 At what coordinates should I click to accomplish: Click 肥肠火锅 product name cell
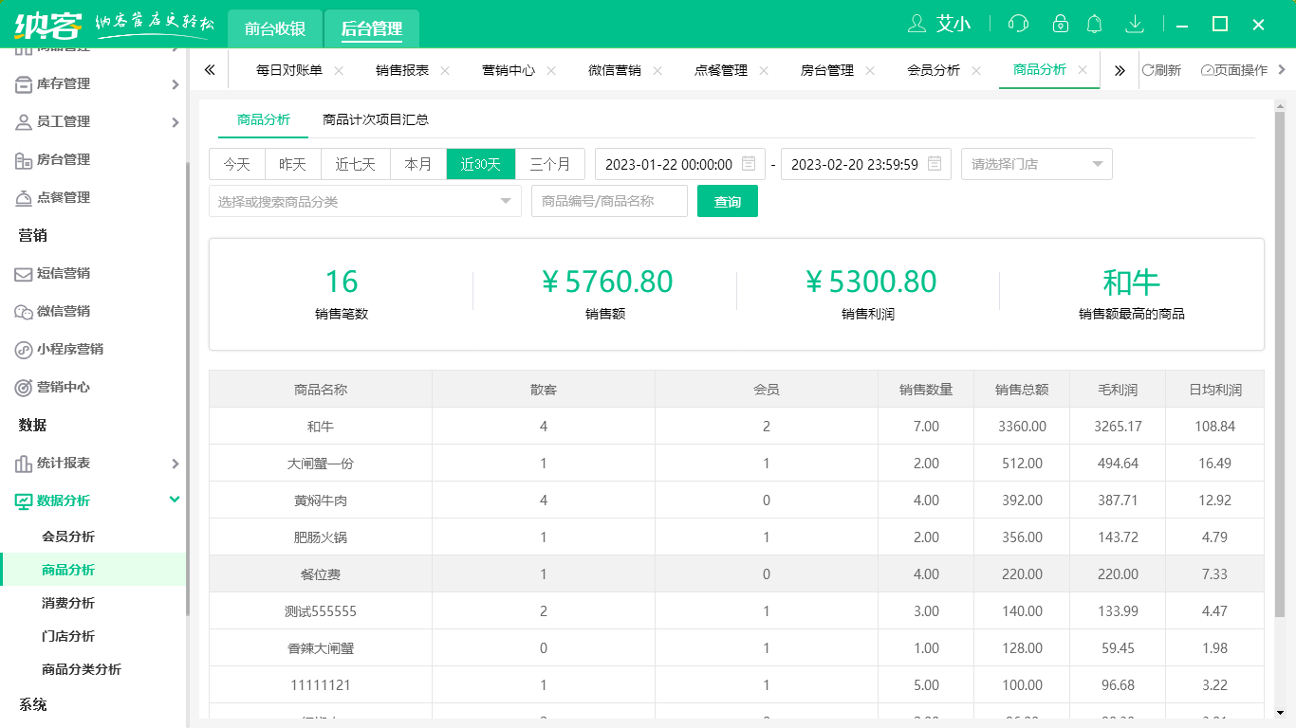(321, 537)
